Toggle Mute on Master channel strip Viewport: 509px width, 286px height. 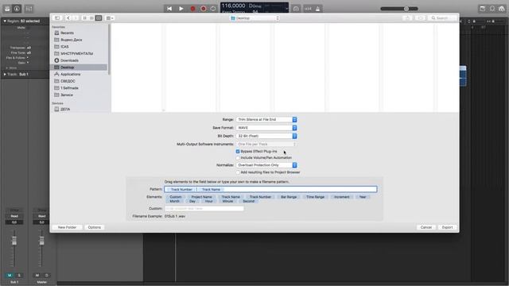coord(37,276)
